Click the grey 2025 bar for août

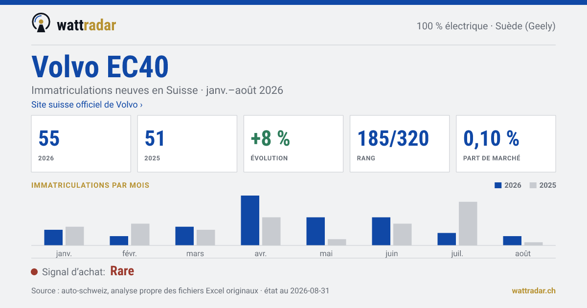tap(534, 243)
